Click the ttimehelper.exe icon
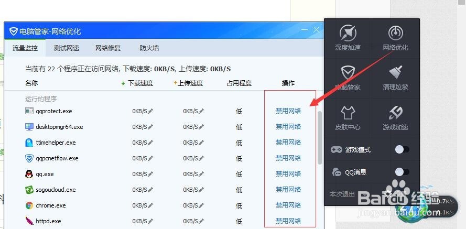This screenshot has width=466, height=229. click(29, 143)
